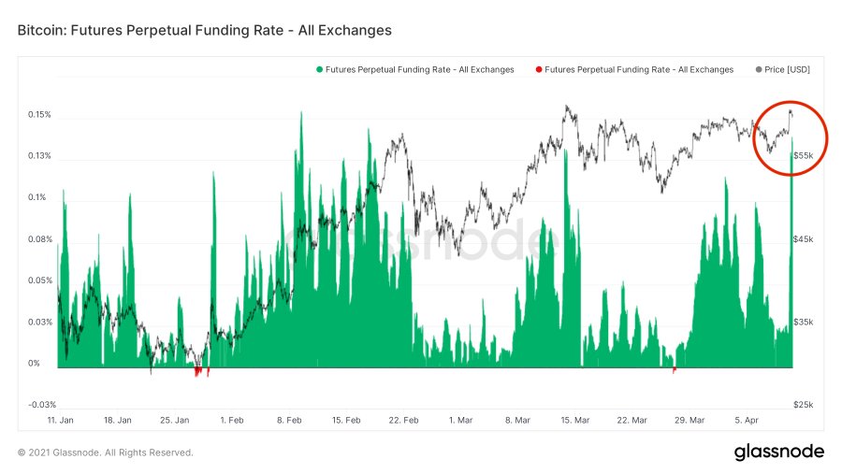Image resolution: width=842 pixels, height=474 pixels.
Task: Click the 22. Feb date axis label
Action: point(403,421)
